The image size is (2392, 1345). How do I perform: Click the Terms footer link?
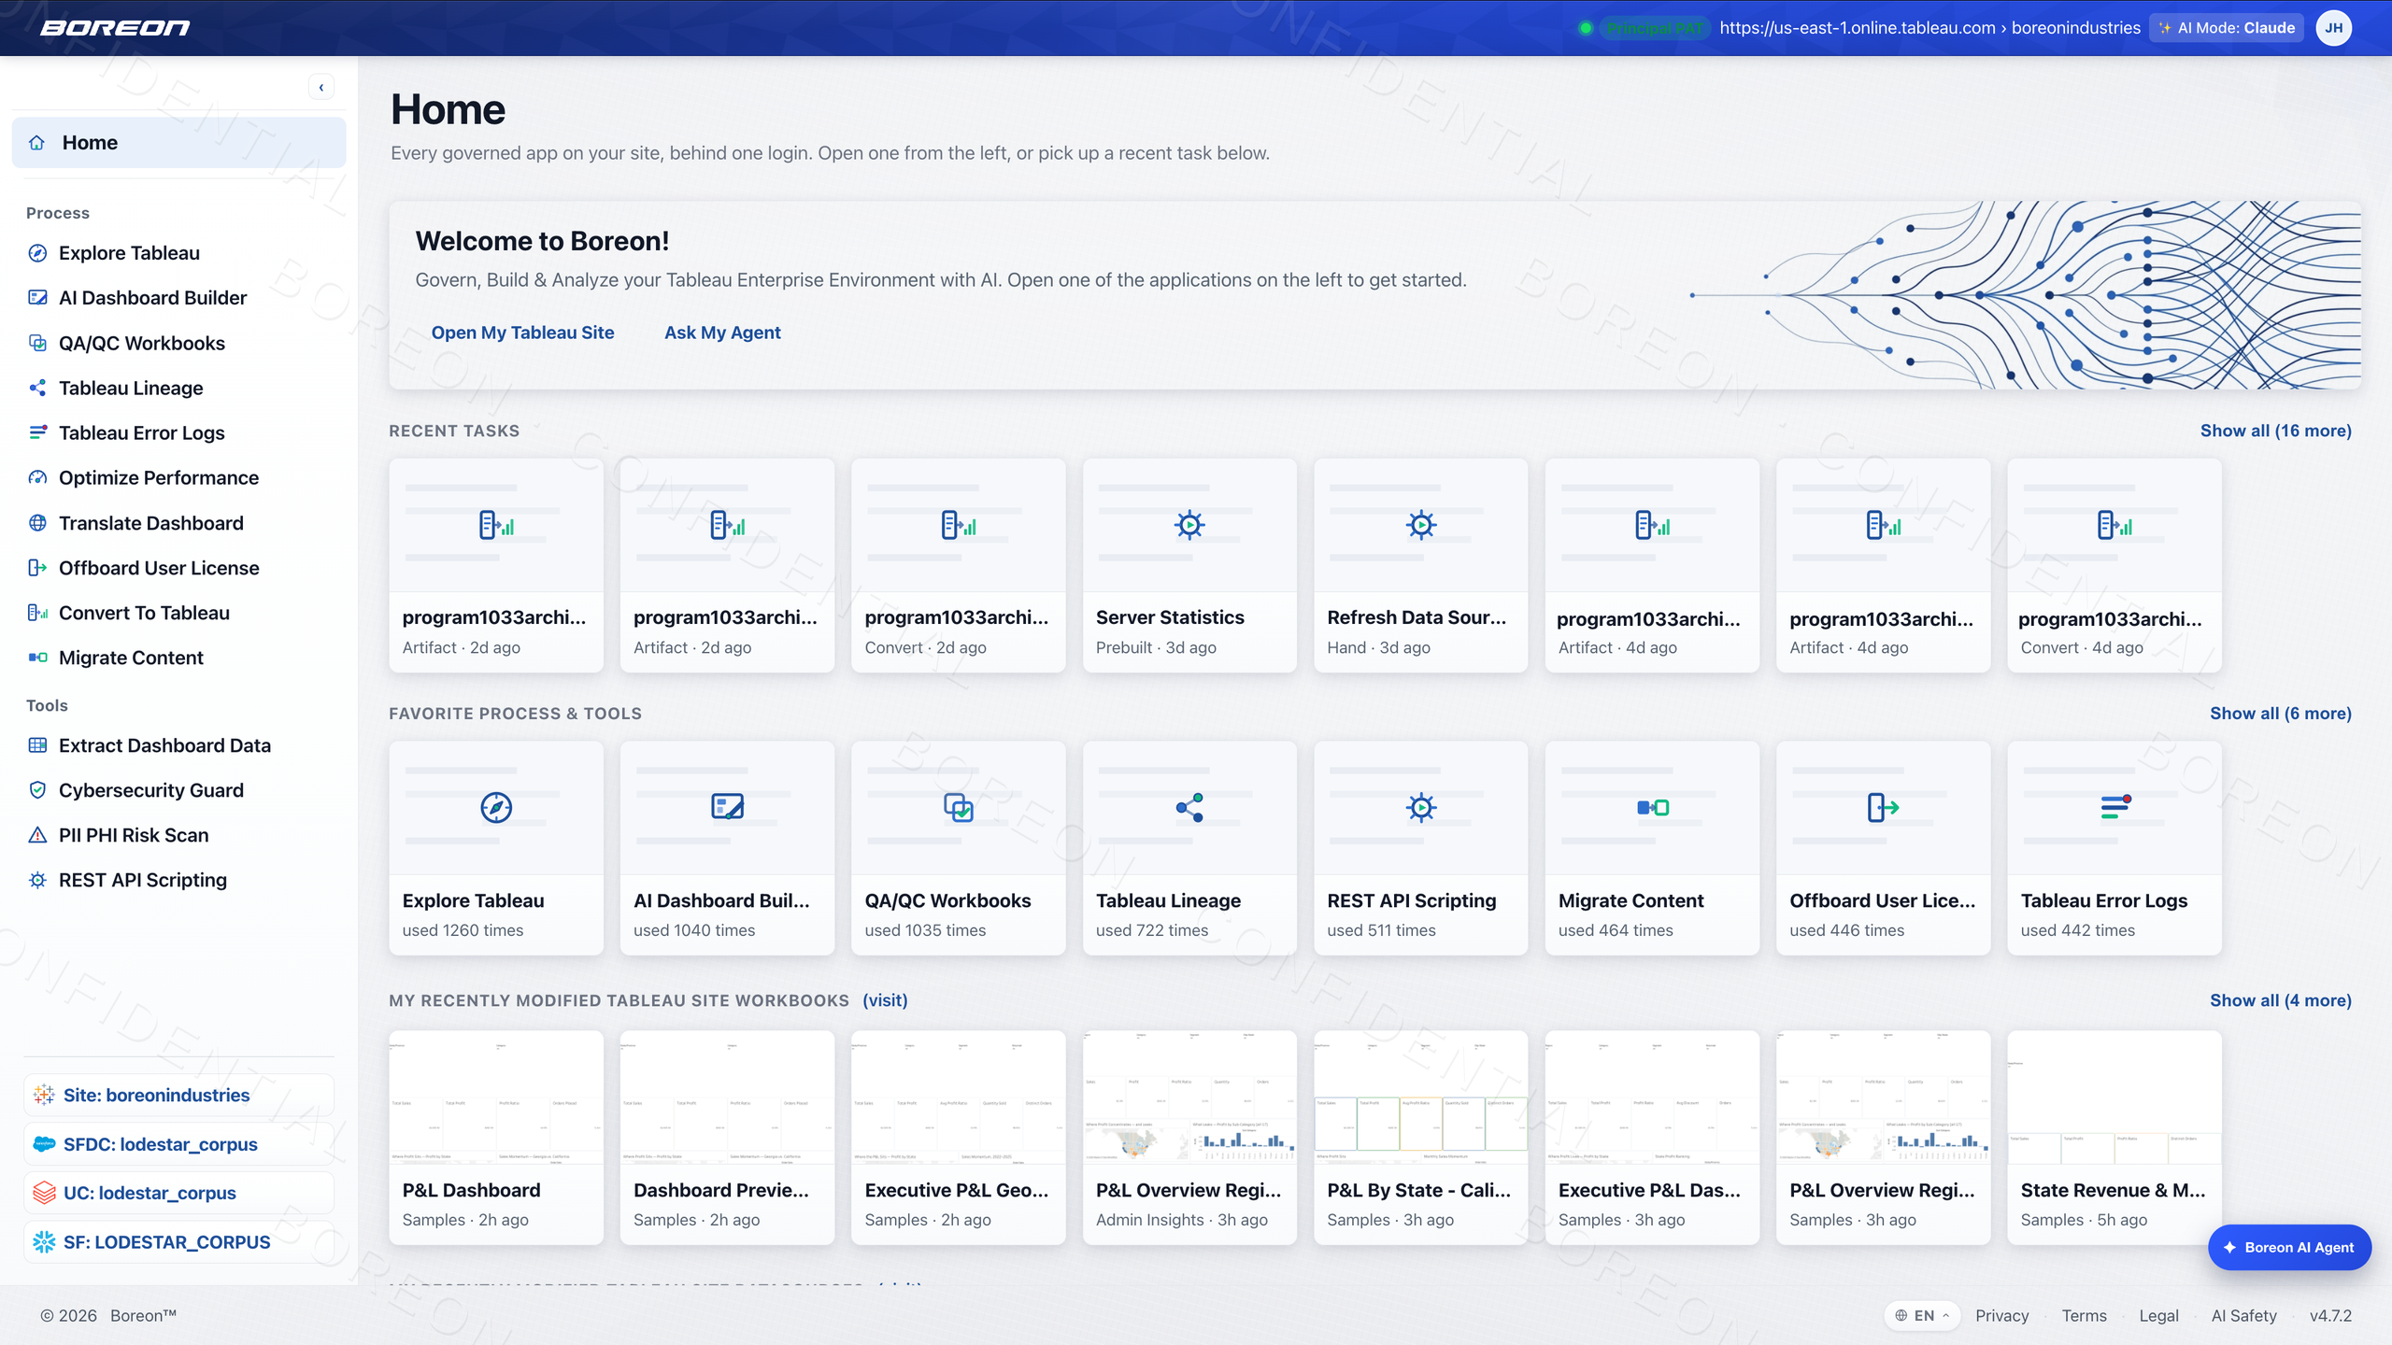pos(2084,1315)
